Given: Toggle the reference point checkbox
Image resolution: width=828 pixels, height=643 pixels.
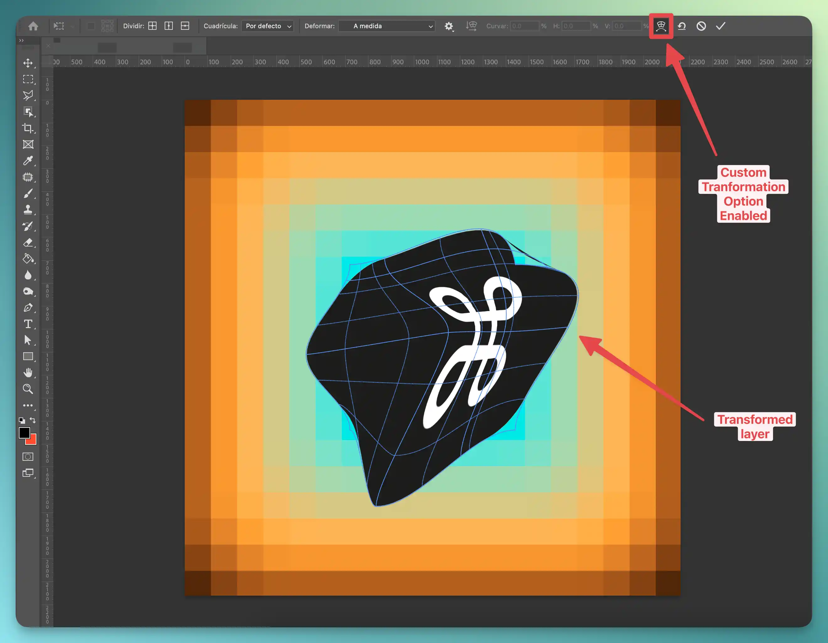Looking at the screenshot, I should 91,26.
